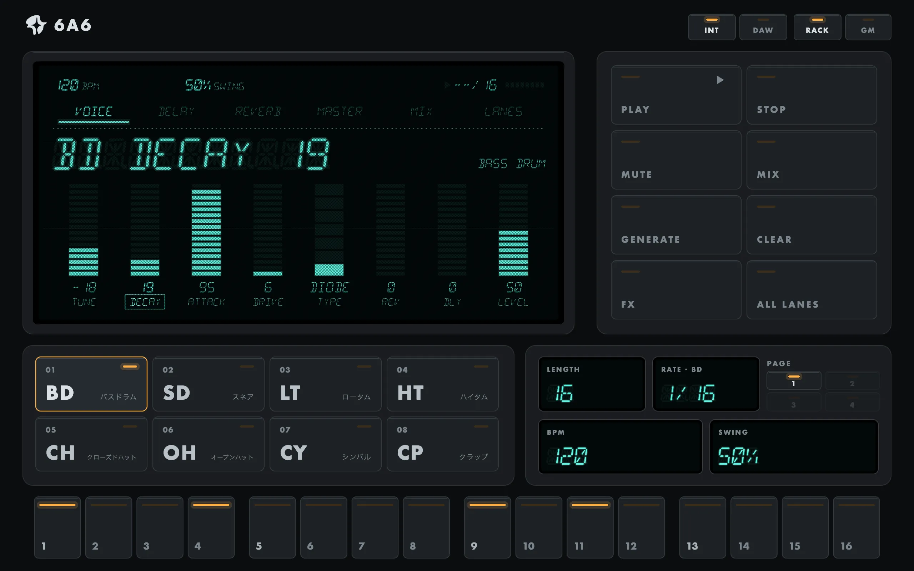Screen dimensions: 914x571
Task: Switch sound source to GM
Action: coord(868,27)
